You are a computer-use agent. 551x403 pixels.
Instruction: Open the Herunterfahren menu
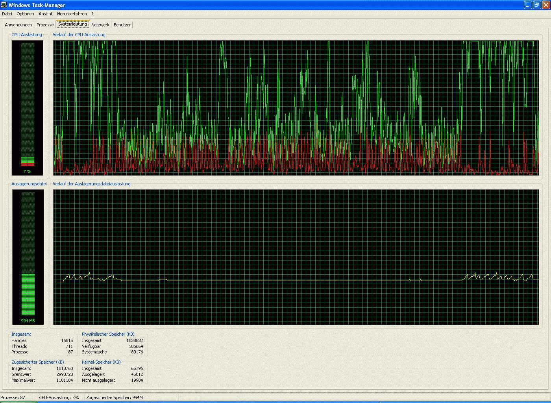(x=72, y=14)
